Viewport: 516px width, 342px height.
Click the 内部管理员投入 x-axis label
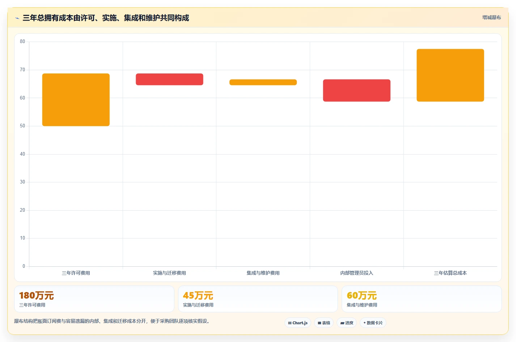pyautogui.click(x=357, y=273)
